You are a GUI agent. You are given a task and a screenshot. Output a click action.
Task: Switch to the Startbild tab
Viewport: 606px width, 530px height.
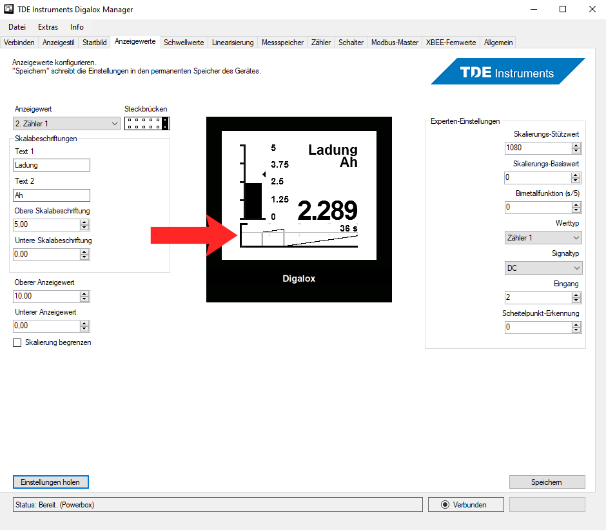click(94, 43)
